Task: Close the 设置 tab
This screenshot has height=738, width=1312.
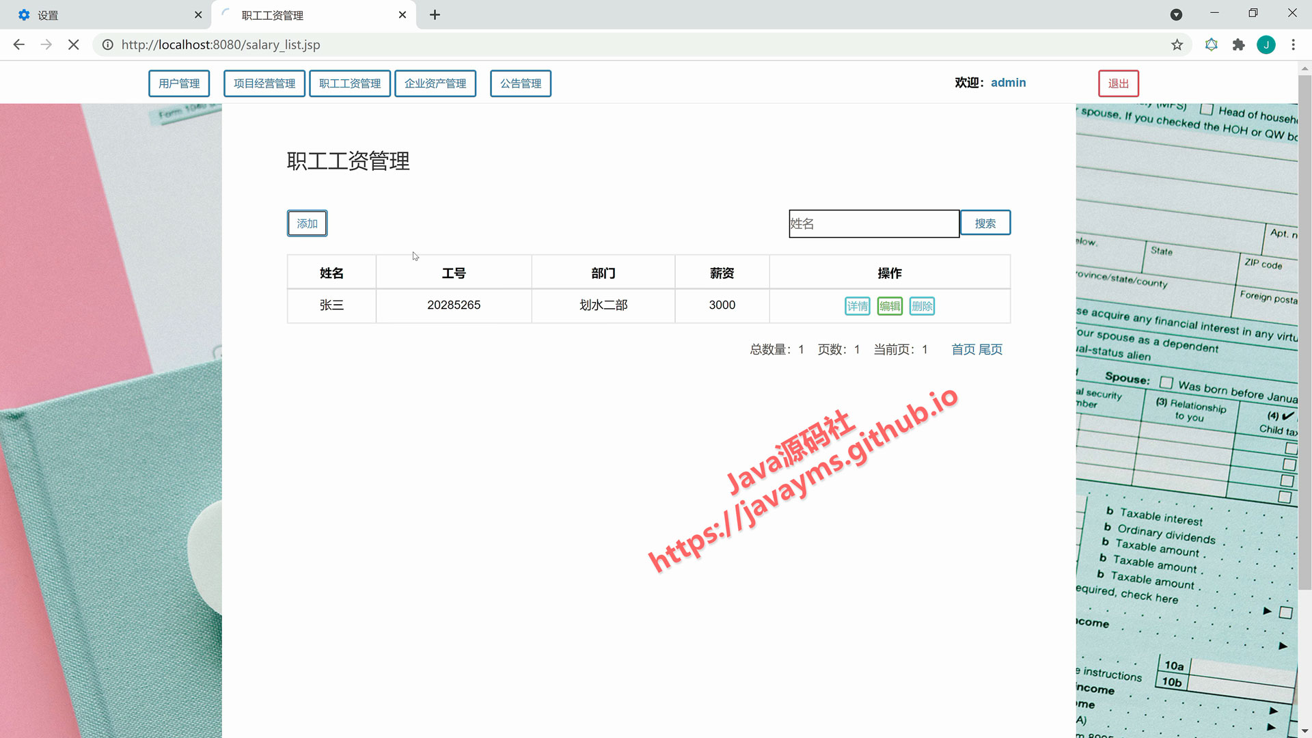Action: pyautogui.click(x=198, y=14)
